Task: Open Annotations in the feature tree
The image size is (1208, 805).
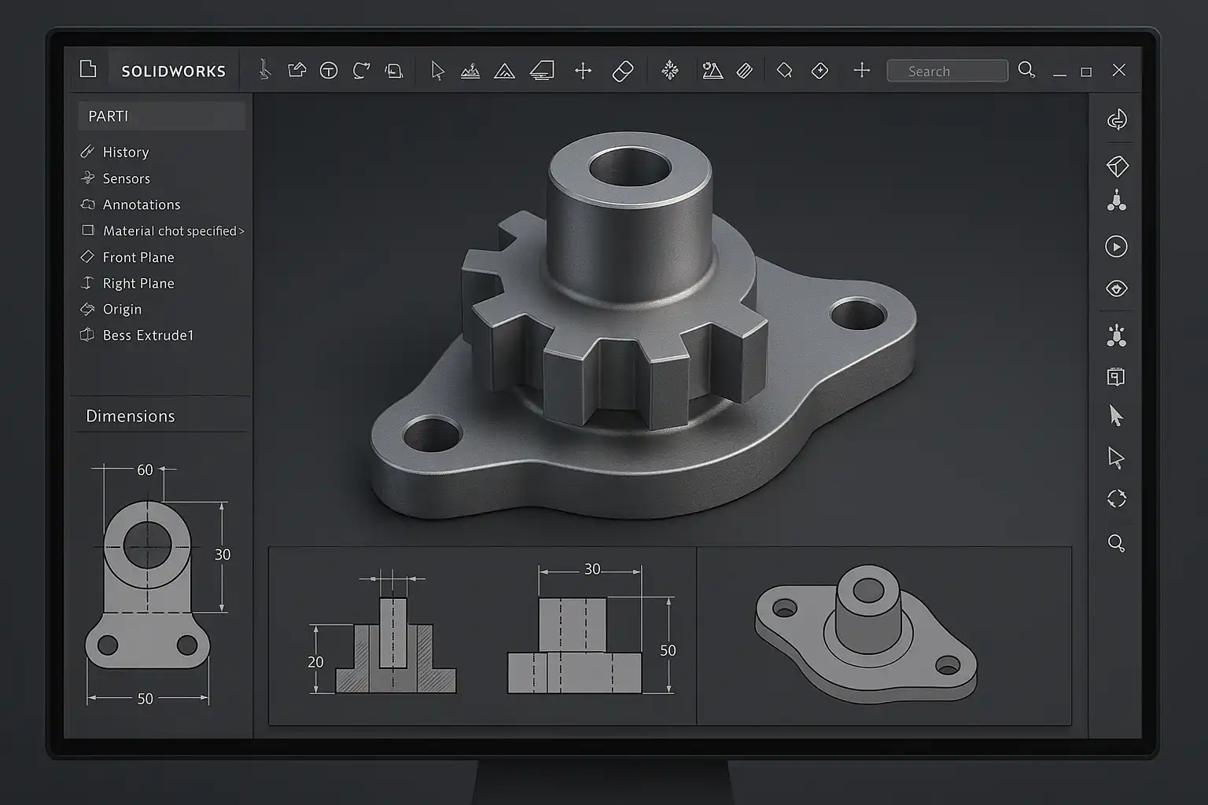Action: 142,204
